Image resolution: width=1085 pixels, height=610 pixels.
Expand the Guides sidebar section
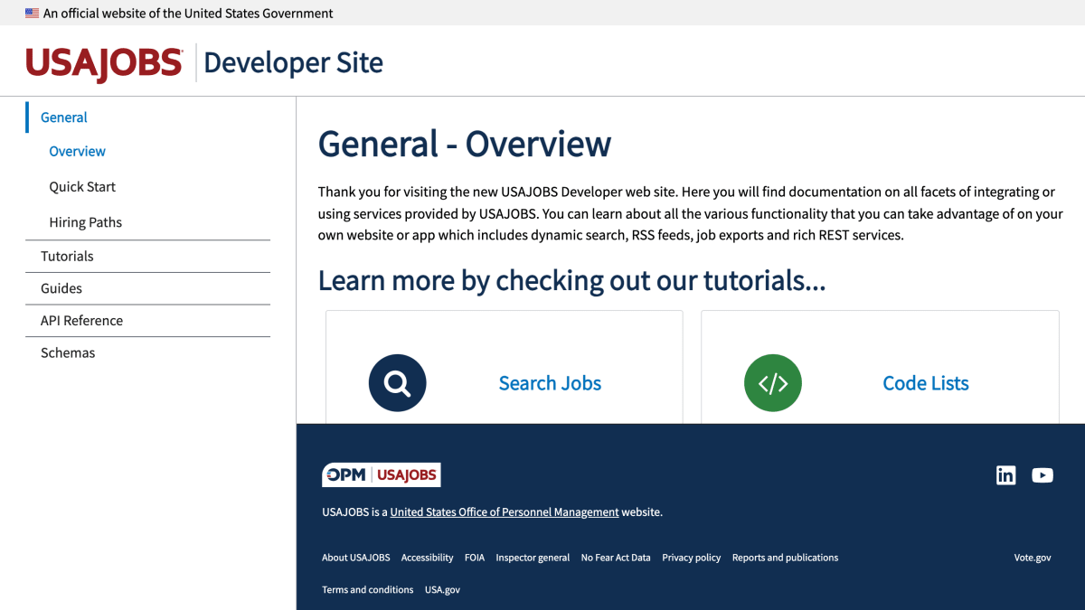[61, 288]
